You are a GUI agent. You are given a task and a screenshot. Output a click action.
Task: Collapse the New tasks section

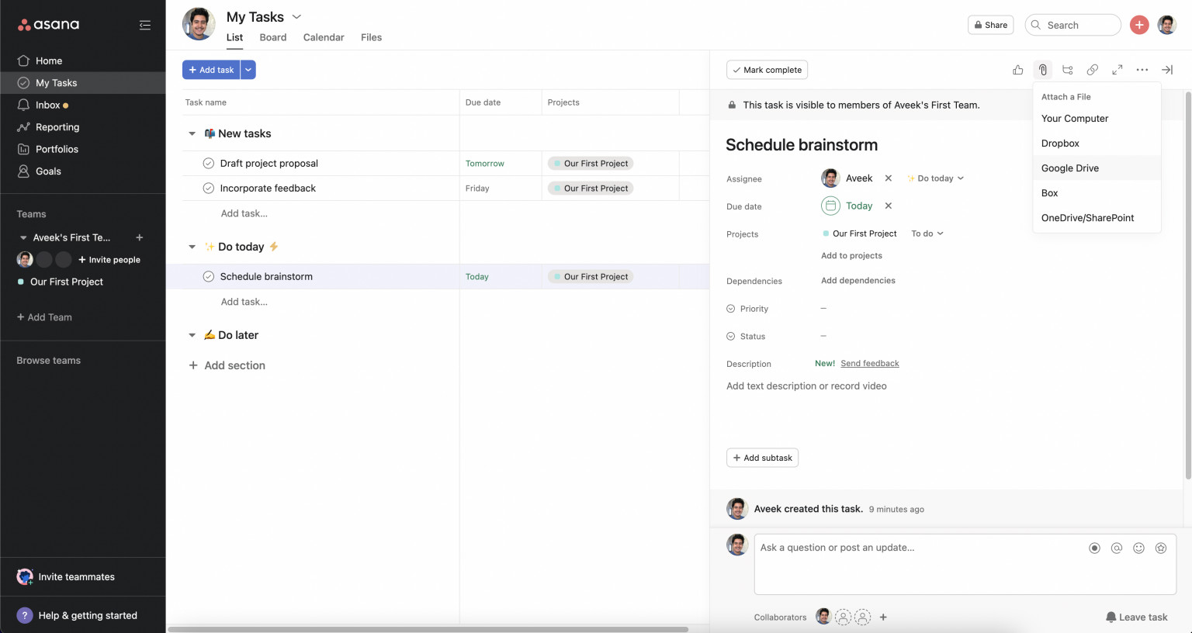coord(192,133)
